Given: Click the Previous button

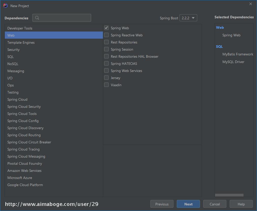Looking at the screenshot, I should coord(162,204).
